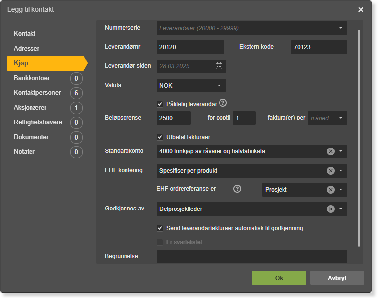This screenshot has width=378, height=299.
Task: Open the calendar picker for Leverandør siden
Action: point(219,66)
